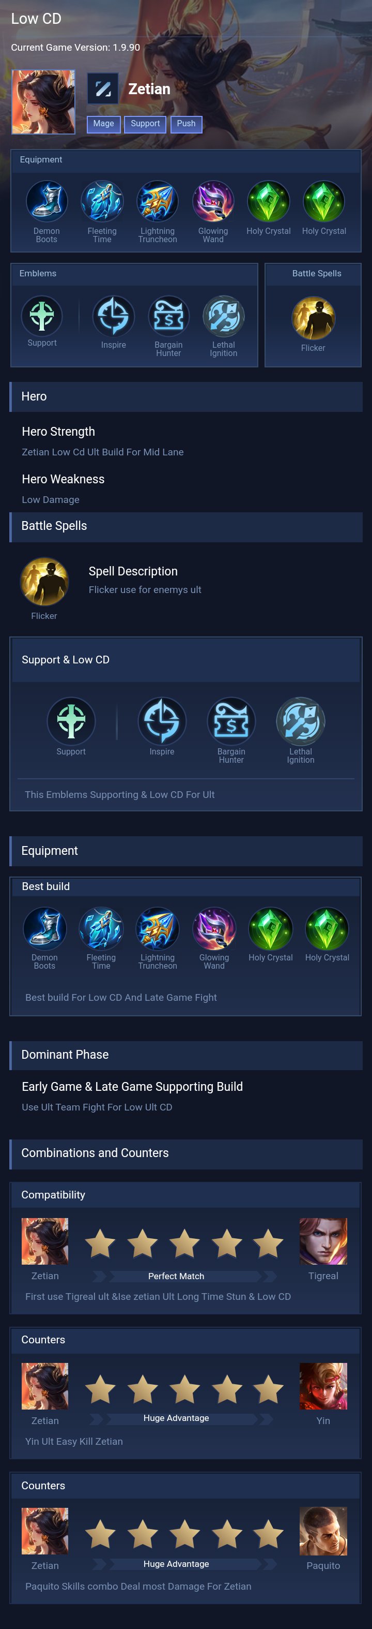Click the fifth star in Compatibility rating
This screenshot has height=1629, width=372.
[x=269, y=1242]
